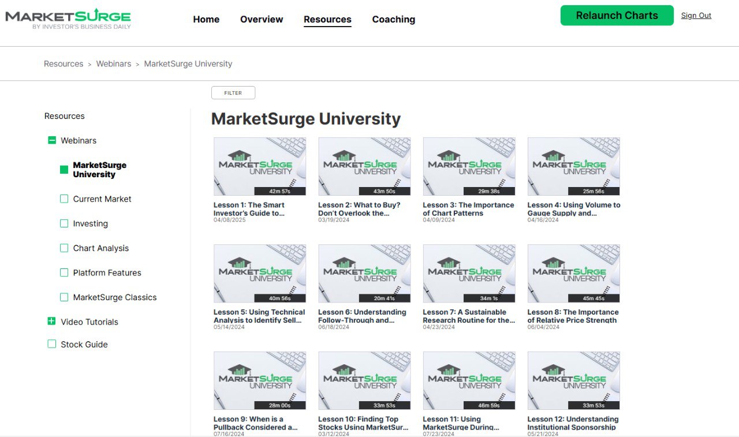Image resolution: width=739 pixels, height=437 pixels.
Task: Open the Filter dropdown
Action: 233,93
